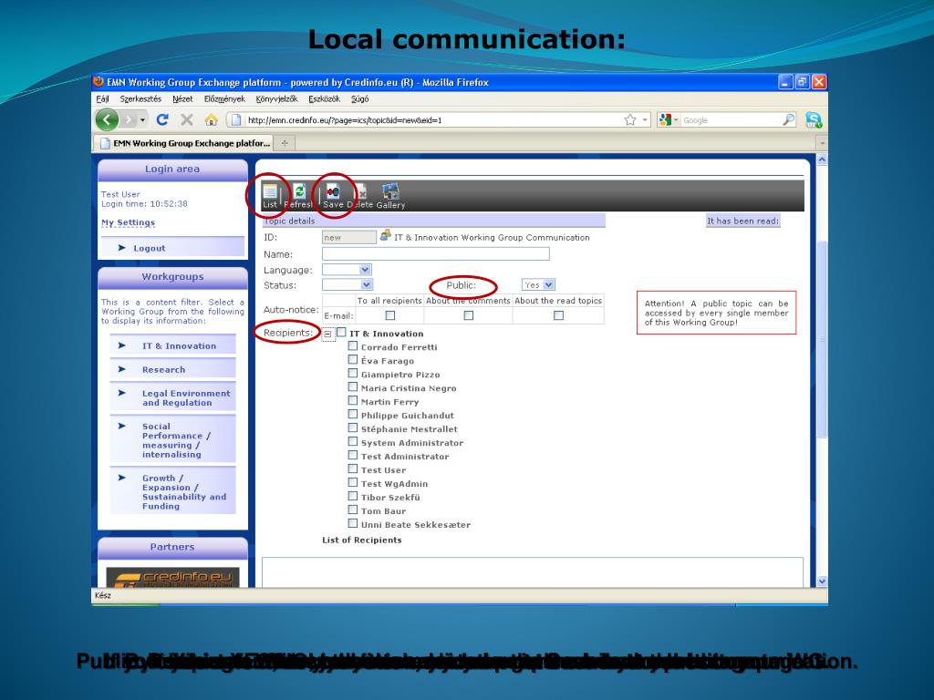Check the E-mail 'About the comments' box
The width and height of the screenshot is (934, 700).
pyautogui.click(x=469, y=315)
